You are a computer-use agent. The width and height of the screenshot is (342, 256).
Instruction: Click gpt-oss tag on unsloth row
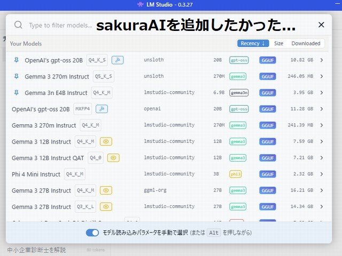(x=239, y=60)
